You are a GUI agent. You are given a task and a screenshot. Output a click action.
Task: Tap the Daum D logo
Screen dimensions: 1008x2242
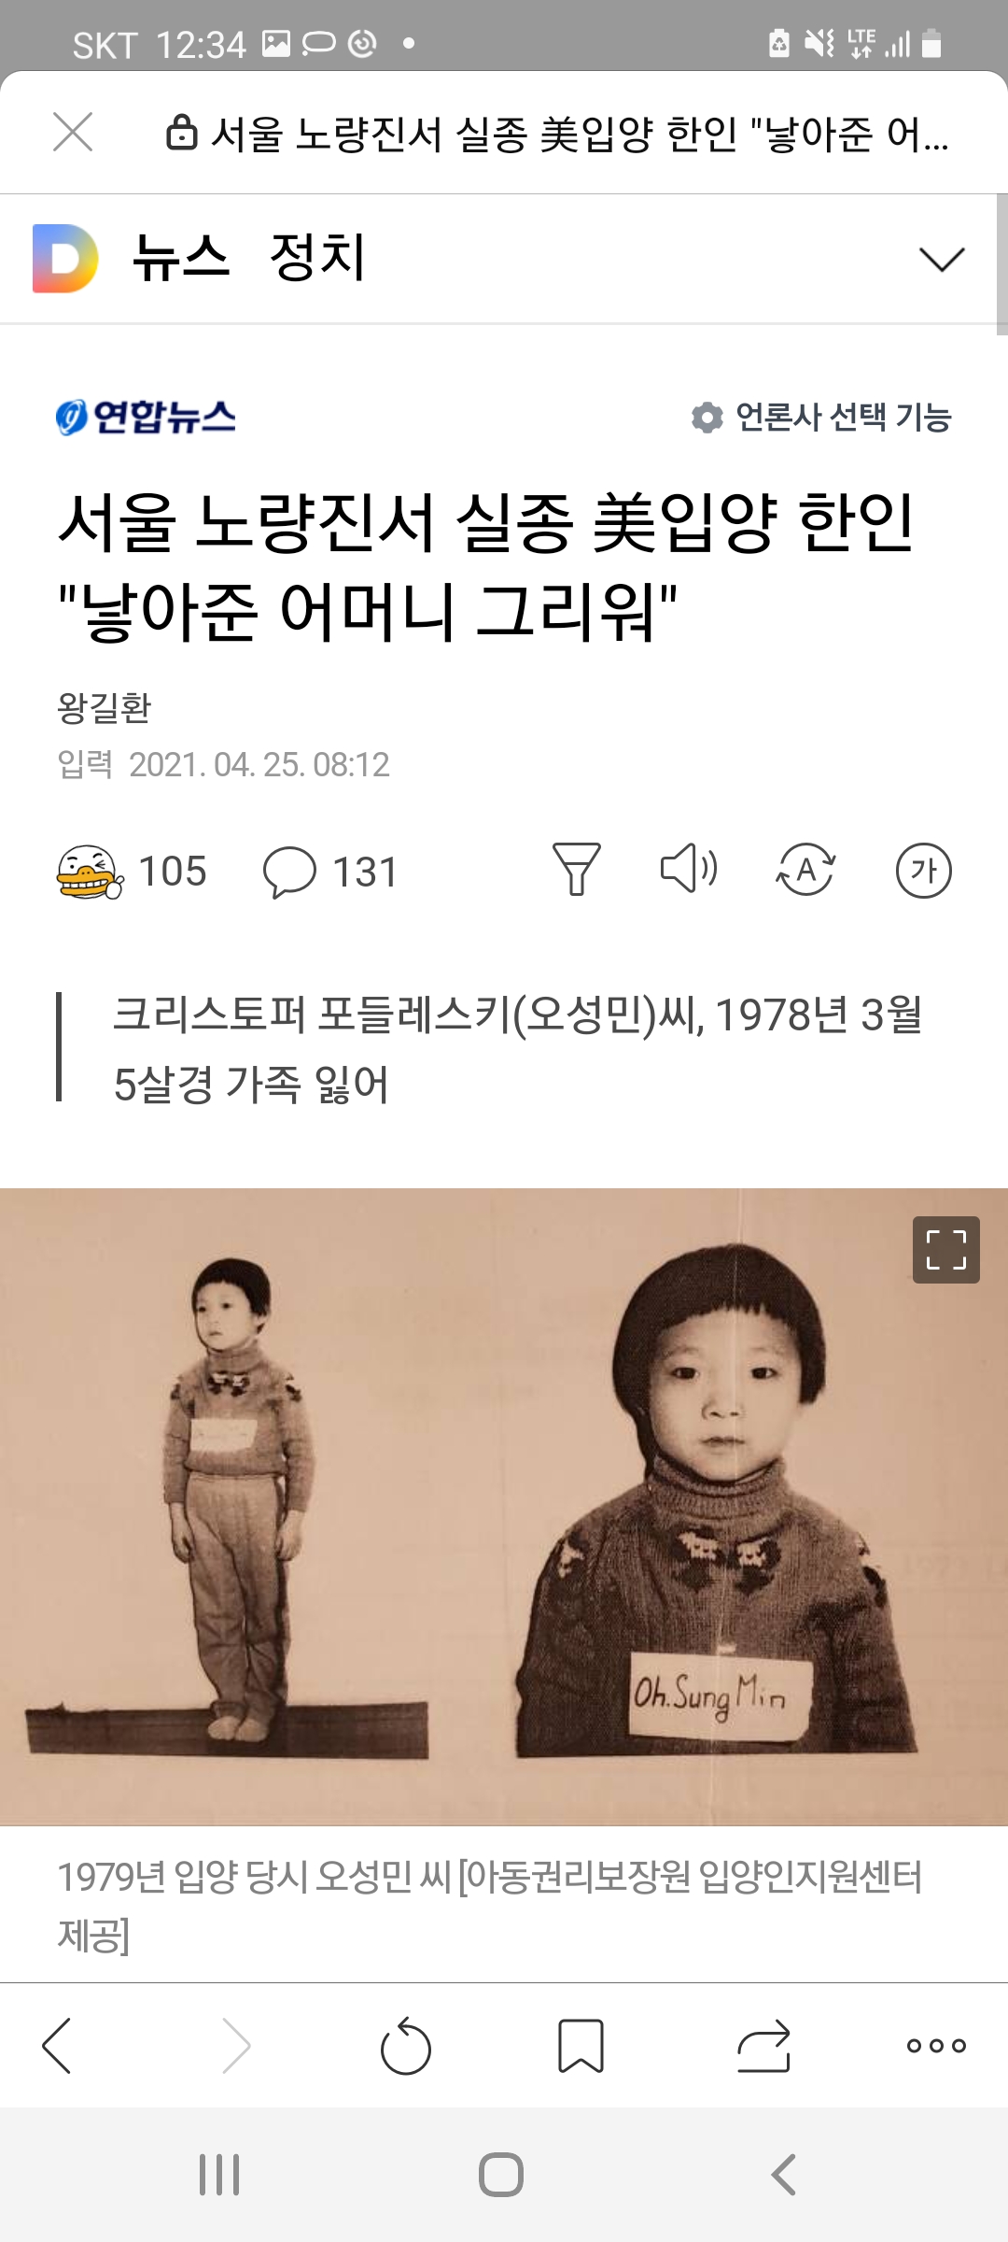(x=65, y=259)
